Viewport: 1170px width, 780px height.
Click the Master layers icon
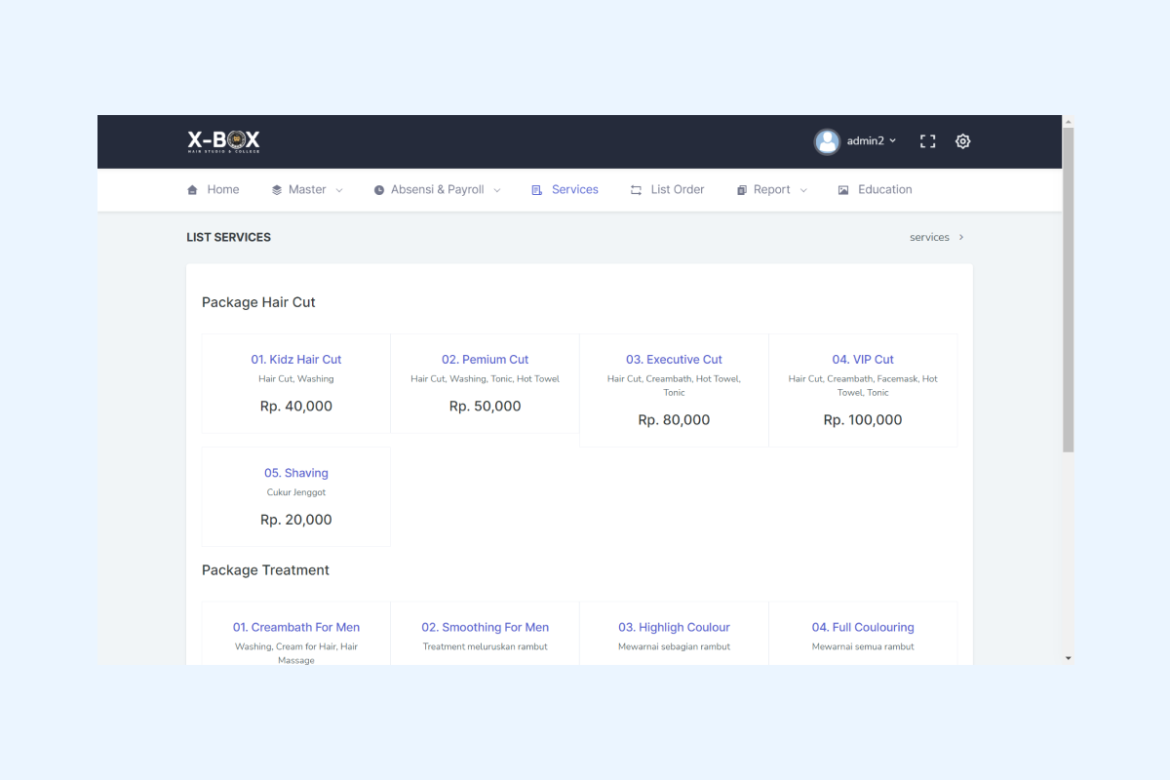(277, 190)
